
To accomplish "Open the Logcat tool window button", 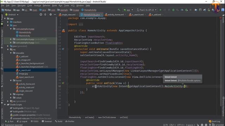I will (x=22, y=121).
